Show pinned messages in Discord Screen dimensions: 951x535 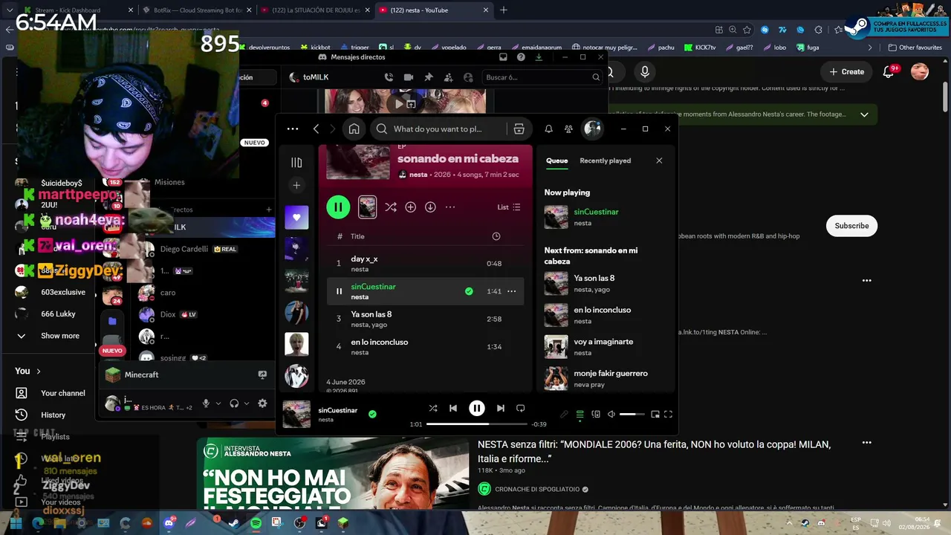(429, 77)
